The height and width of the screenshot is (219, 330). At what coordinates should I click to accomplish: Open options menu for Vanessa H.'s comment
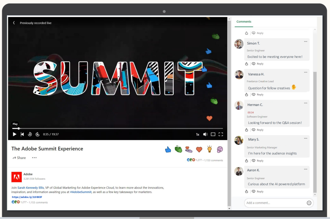(x=306, y=72)
